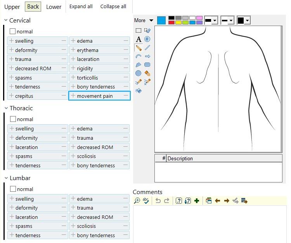Pick the circle shape tool
The height and width of the screenshot is (243, 291).
pyautogui.click(x=139, y=73)
